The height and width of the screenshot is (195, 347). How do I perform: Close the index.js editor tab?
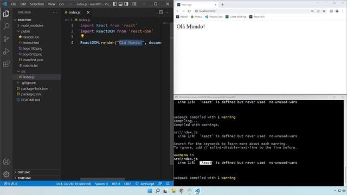(x=88, y=12)
